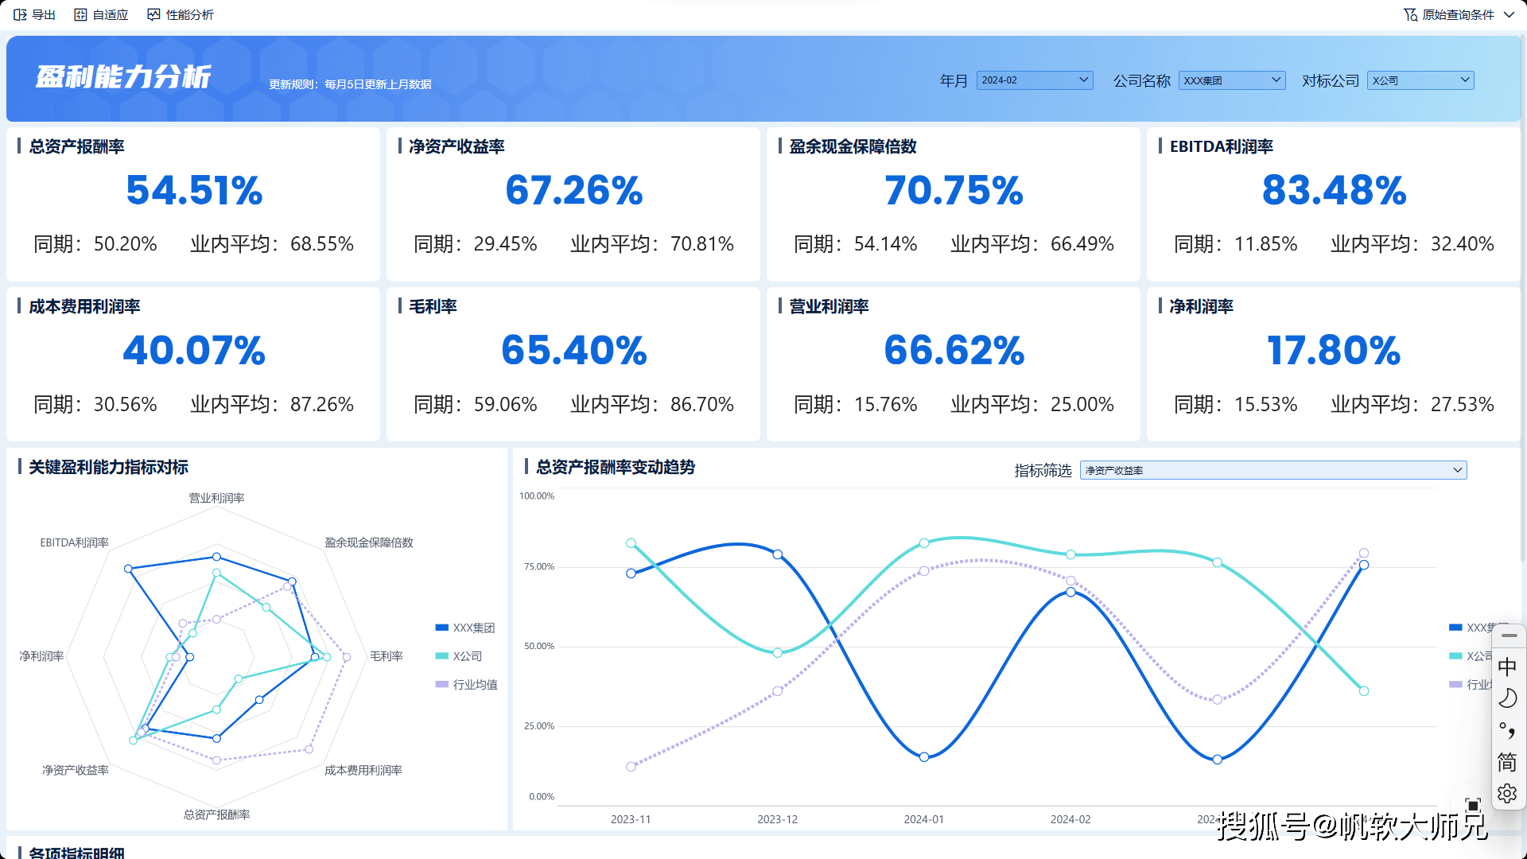This screenshot has height=859, width=1527.
Task: Toggle 行业均值 legend in radar chart
Action: [475, 685]
